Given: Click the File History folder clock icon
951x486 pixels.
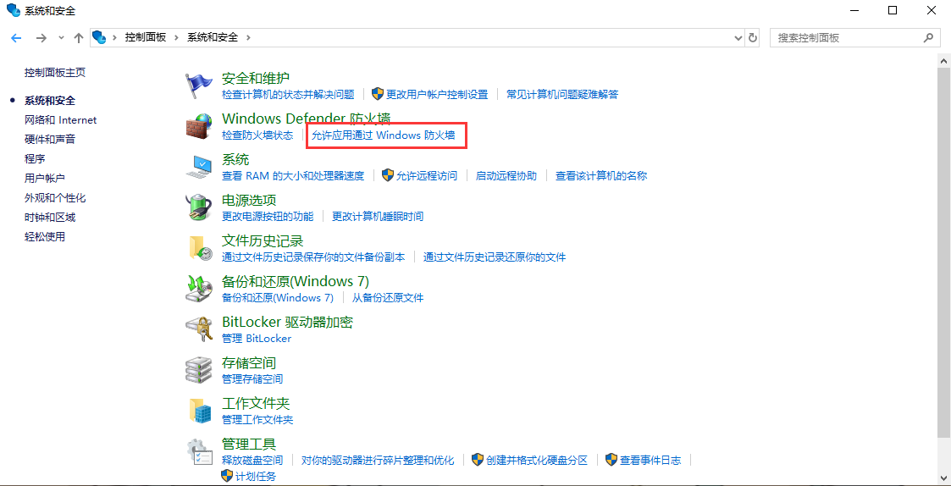Looking at the screenshot, I should point(200,248).
